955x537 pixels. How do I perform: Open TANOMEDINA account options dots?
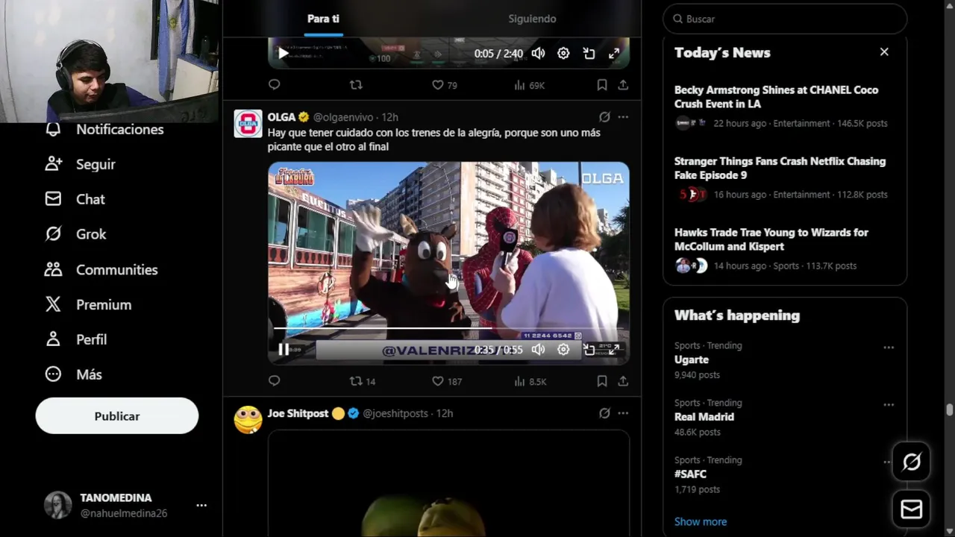tap(201, 505)
